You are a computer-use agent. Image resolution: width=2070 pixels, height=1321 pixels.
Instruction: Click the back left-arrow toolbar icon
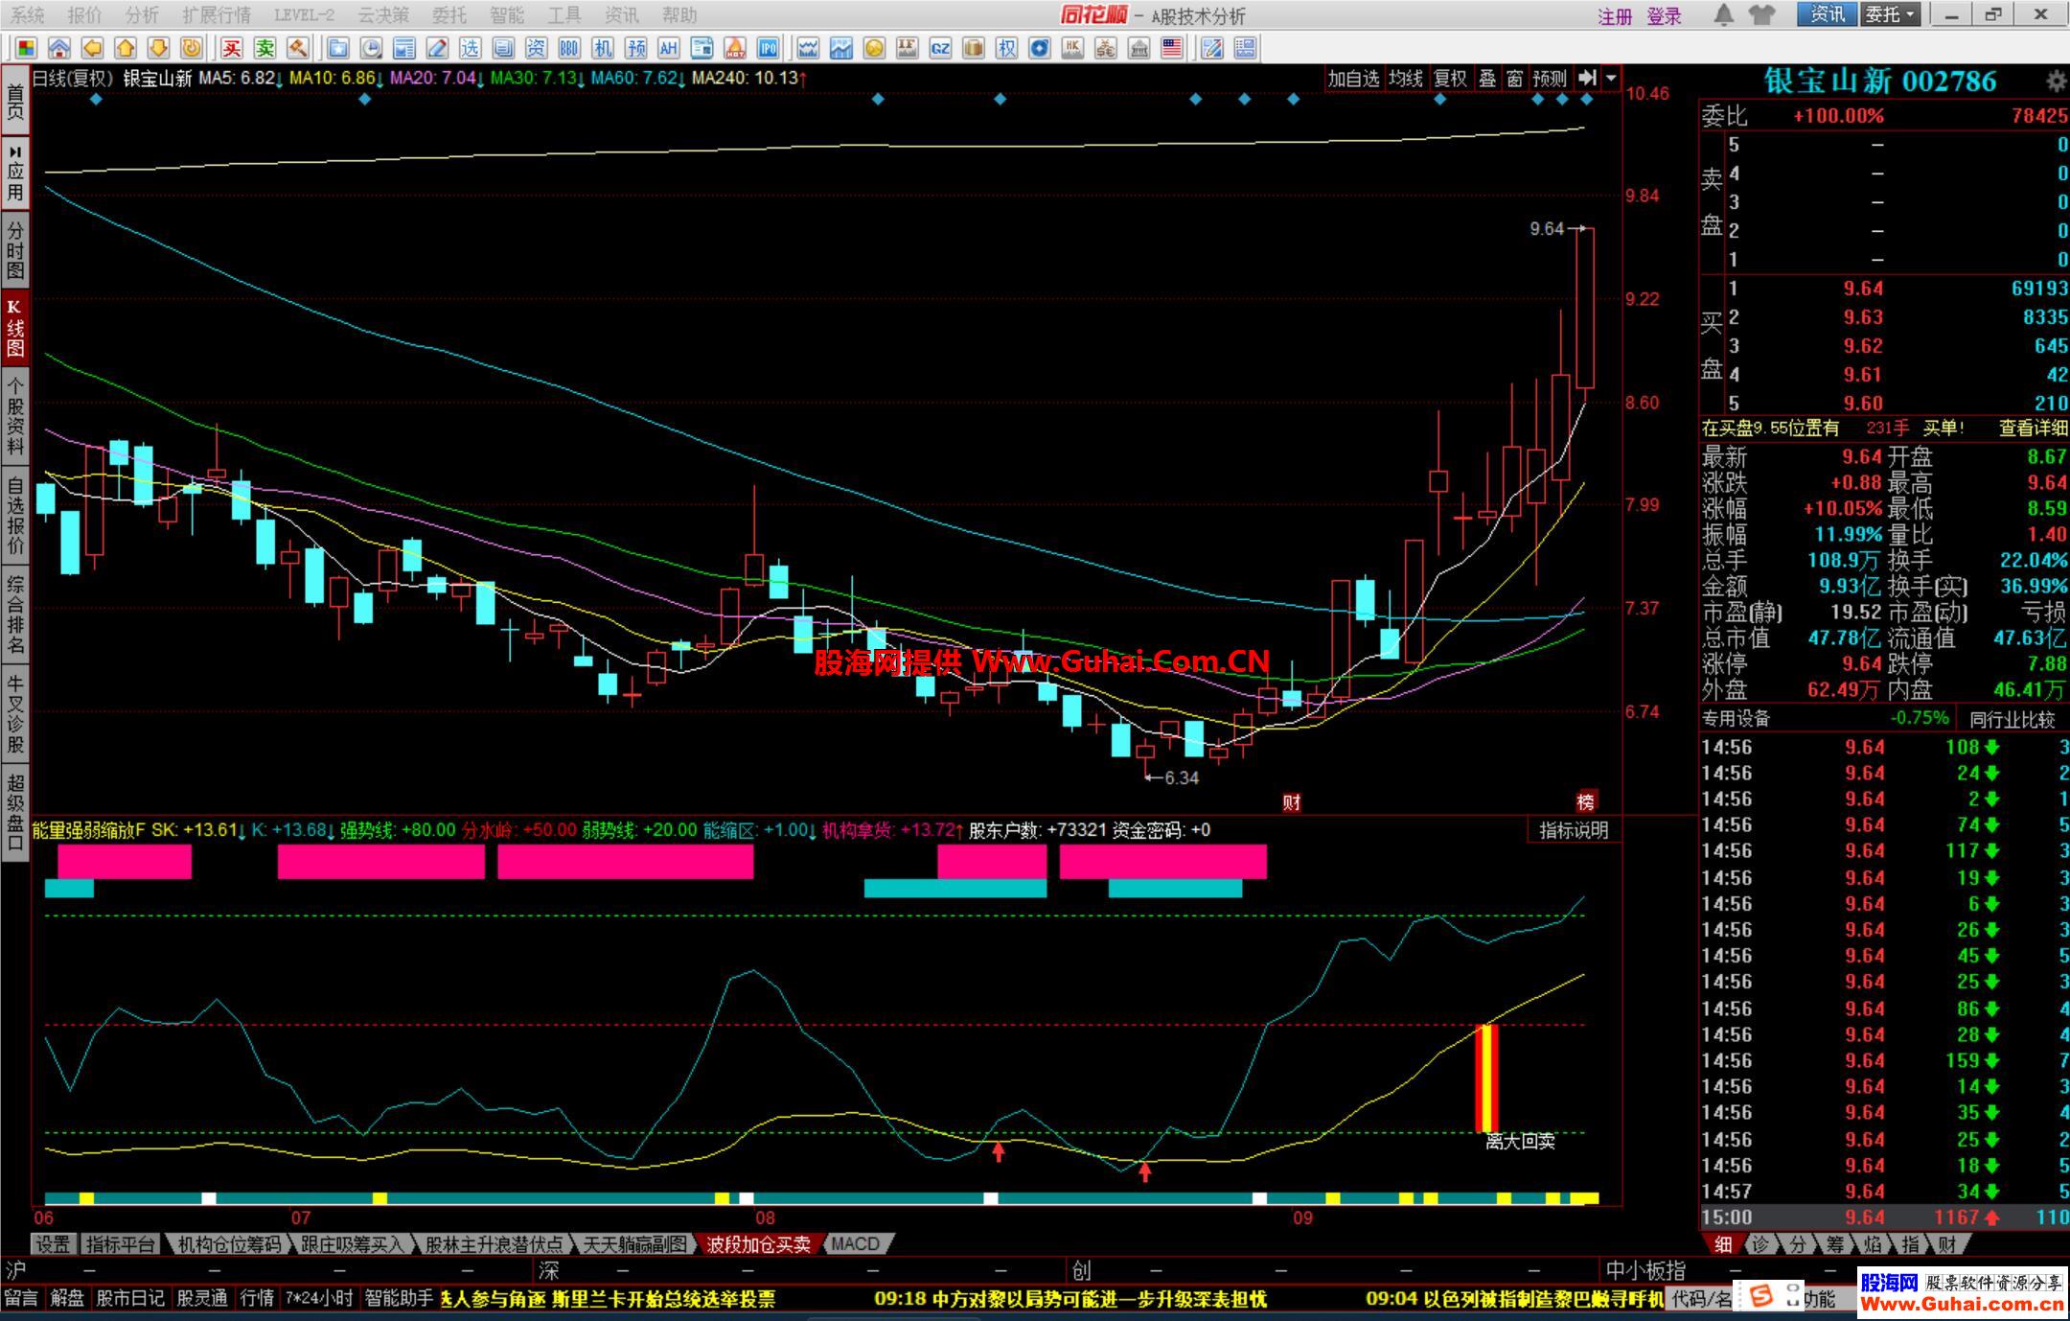click(92, 48)
